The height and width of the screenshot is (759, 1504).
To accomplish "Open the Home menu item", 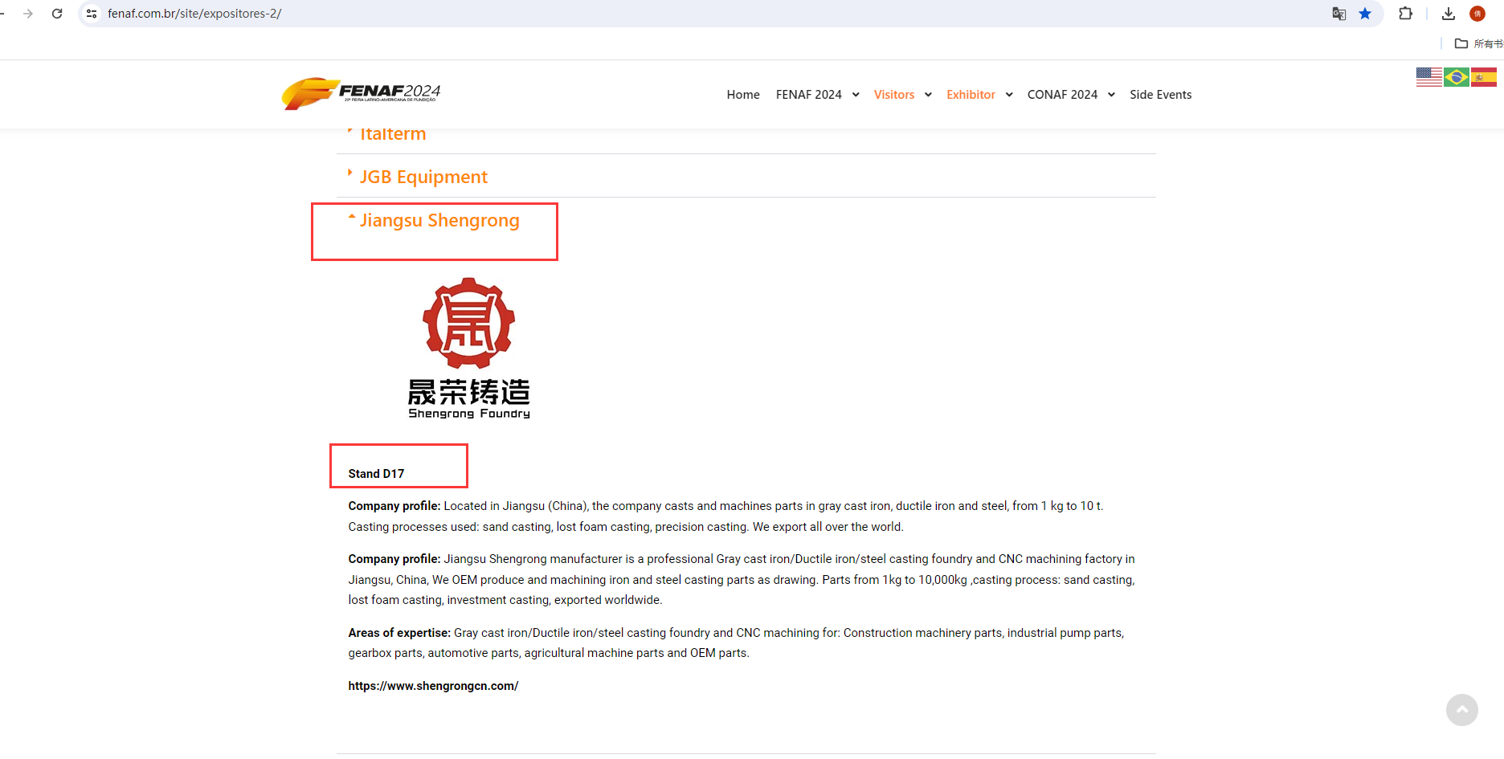I will [743, 95].
